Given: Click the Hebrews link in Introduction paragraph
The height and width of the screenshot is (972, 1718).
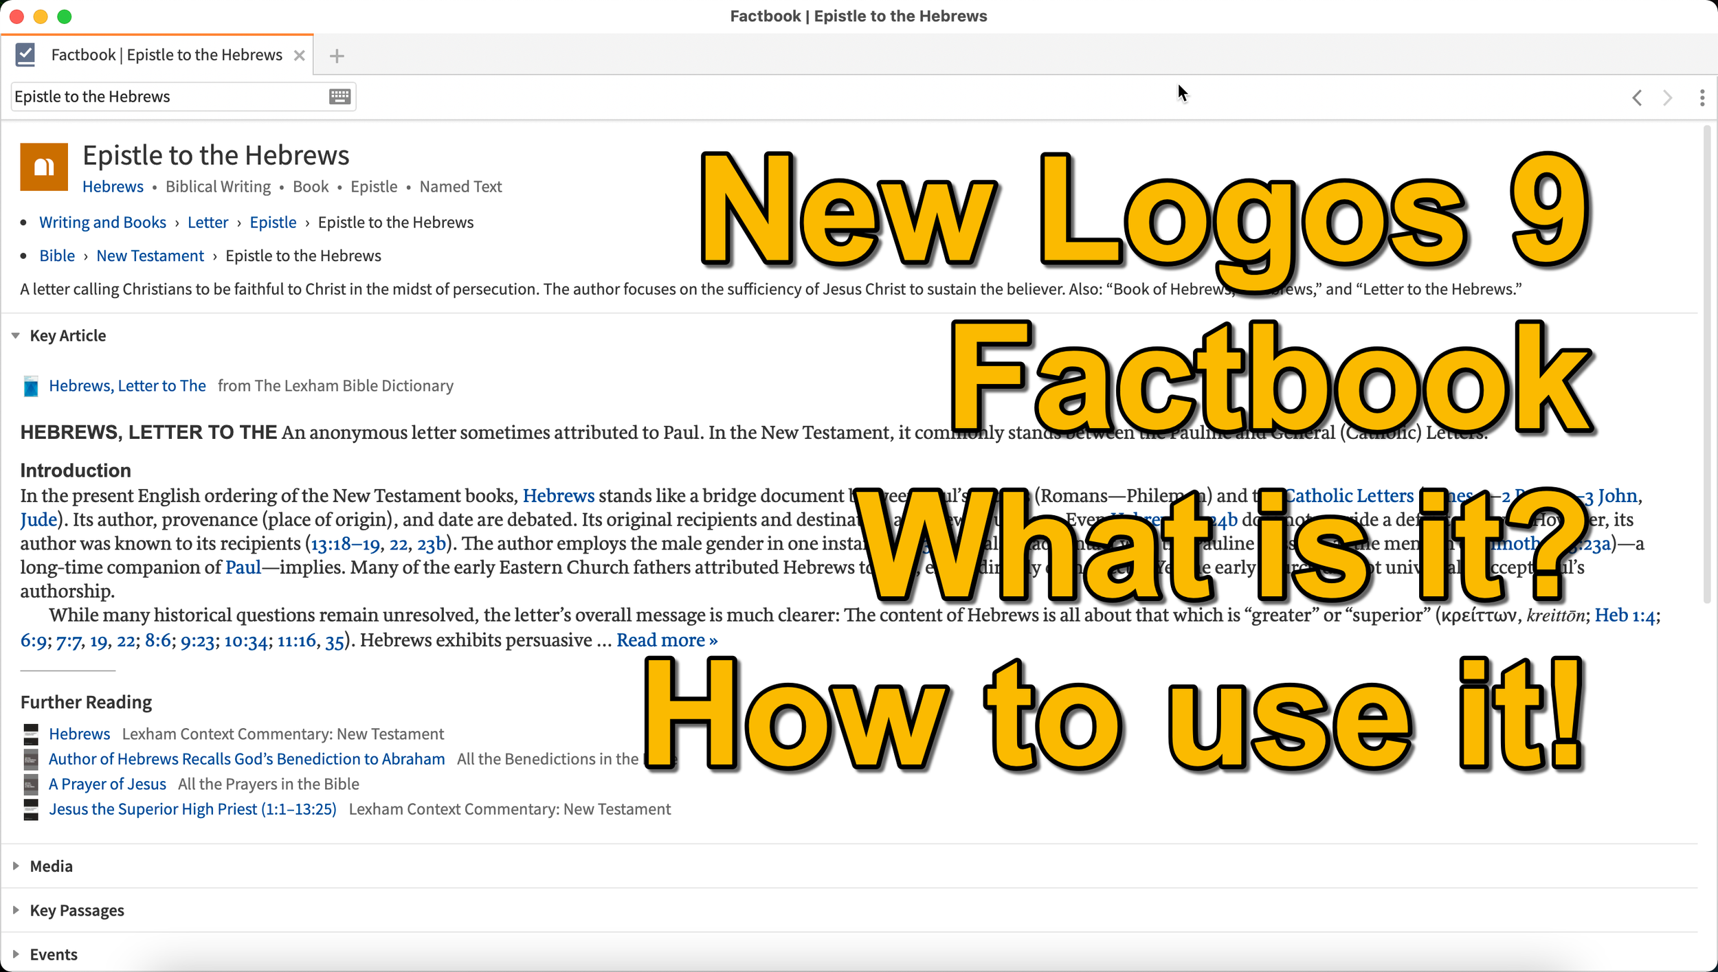Looking at the screenshot, I should [x=558, y=496].
